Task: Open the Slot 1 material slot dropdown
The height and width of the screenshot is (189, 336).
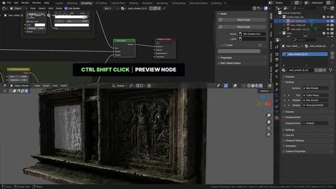Action: tap(111, 8)
